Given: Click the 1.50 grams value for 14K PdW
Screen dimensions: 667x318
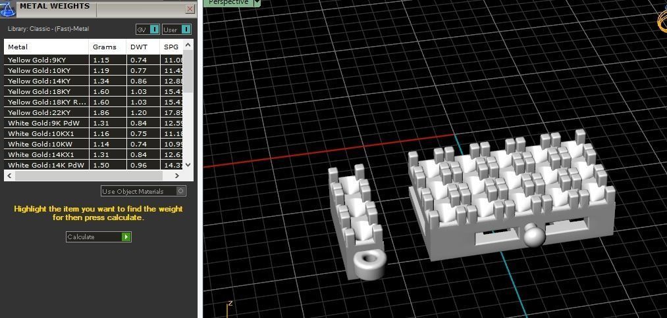Looking at the screenshot, I should (x=101, y=165).
